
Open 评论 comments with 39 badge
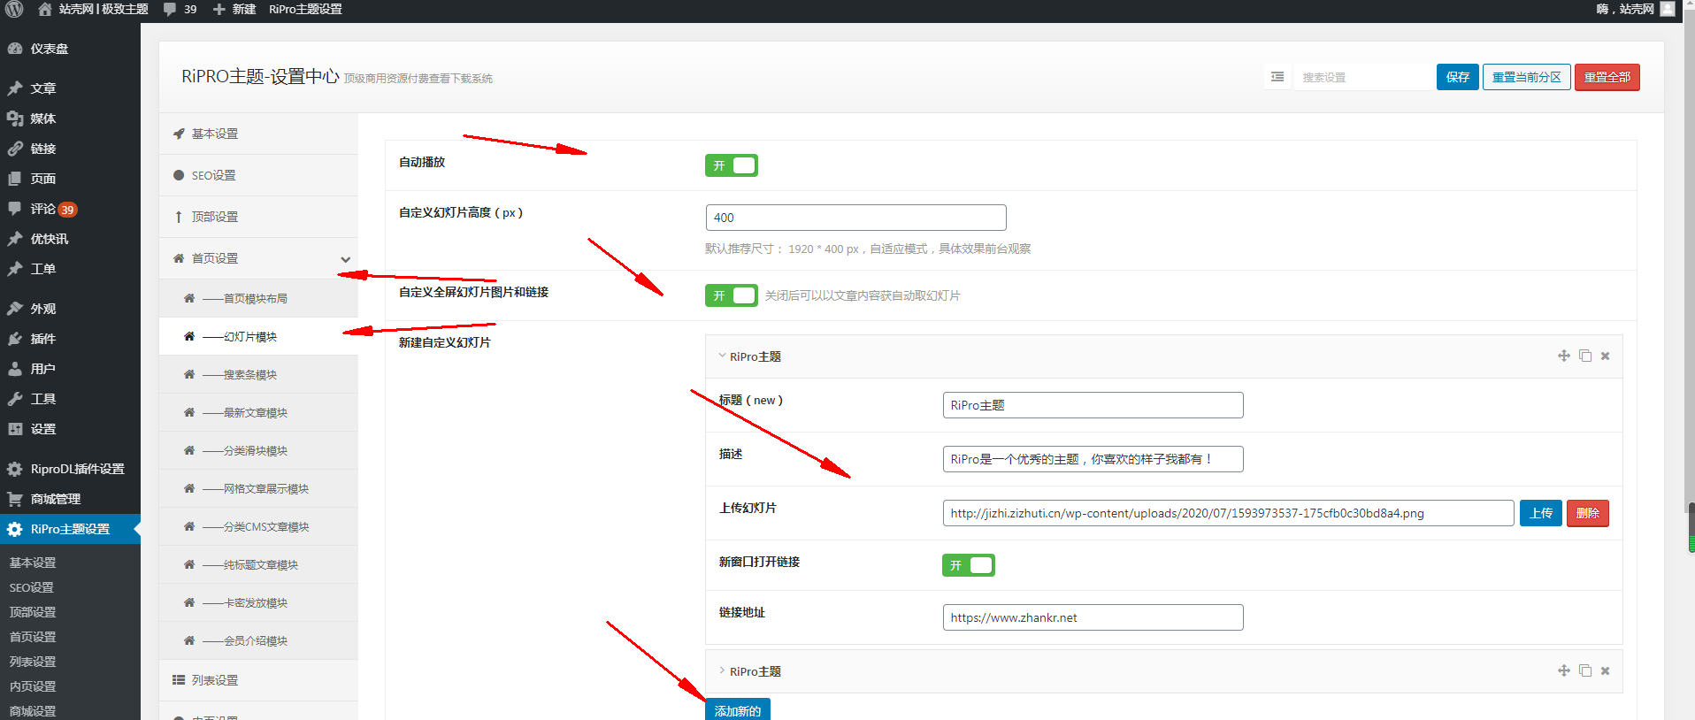coord(70,209)
